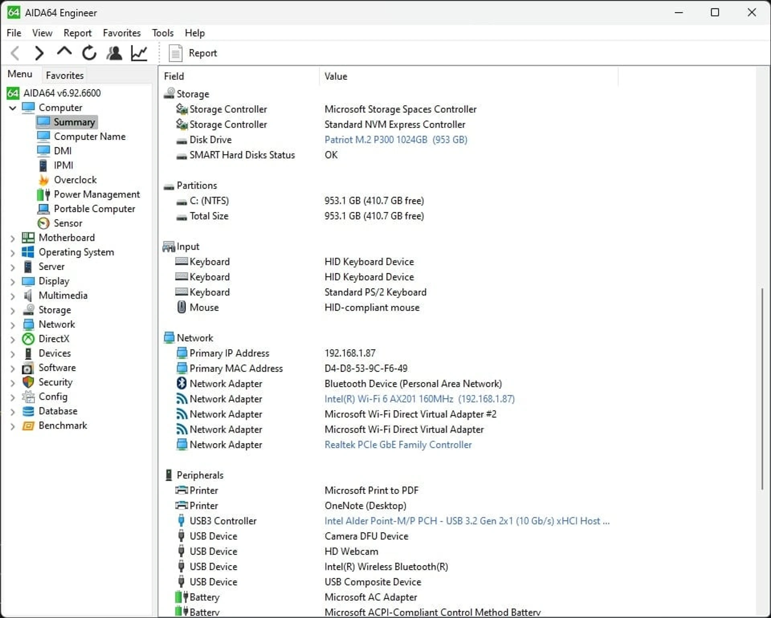Click the Bluetooth Network Adapter icon
Image resolution: width=771 pixels, height=618 pixels.
[182, 383]
